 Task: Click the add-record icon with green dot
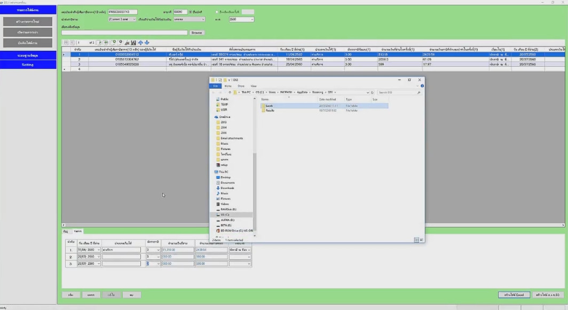tap(113, 43)
